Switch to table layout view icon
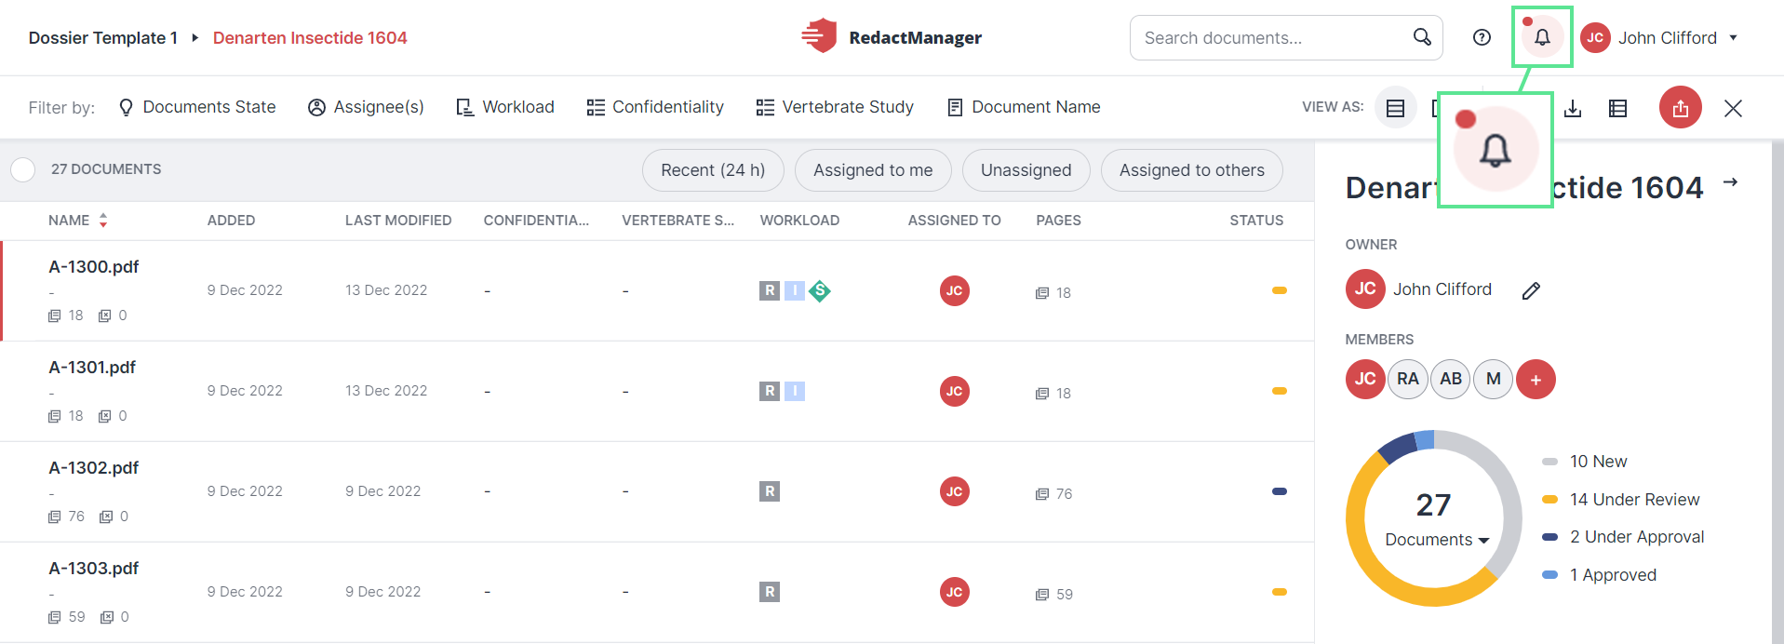Viewport: 1784px width, 644px height. pos(1618,109)
